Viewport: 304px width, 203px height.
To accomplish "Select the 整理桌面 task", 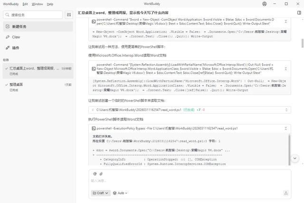I will (x=38, y=87).
